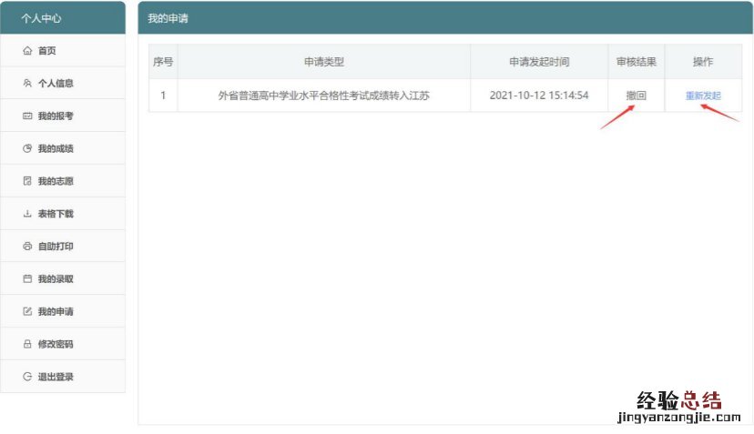754x434 pixels.
Task: Click the 个人中心 sidebar heading
Action: pyautogui.click(x=41, y=18)
